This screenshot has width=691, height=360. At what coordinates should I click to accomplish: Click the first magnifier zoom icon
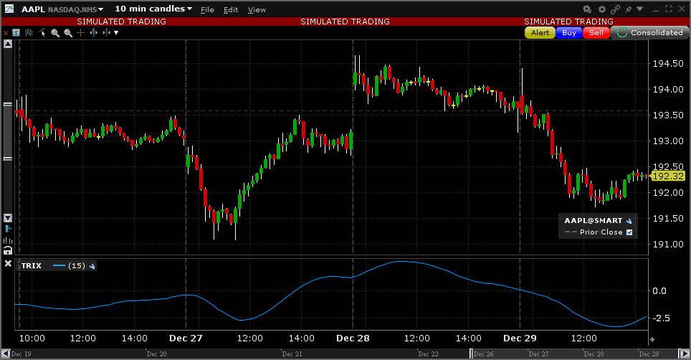click(x=55, y=33)
